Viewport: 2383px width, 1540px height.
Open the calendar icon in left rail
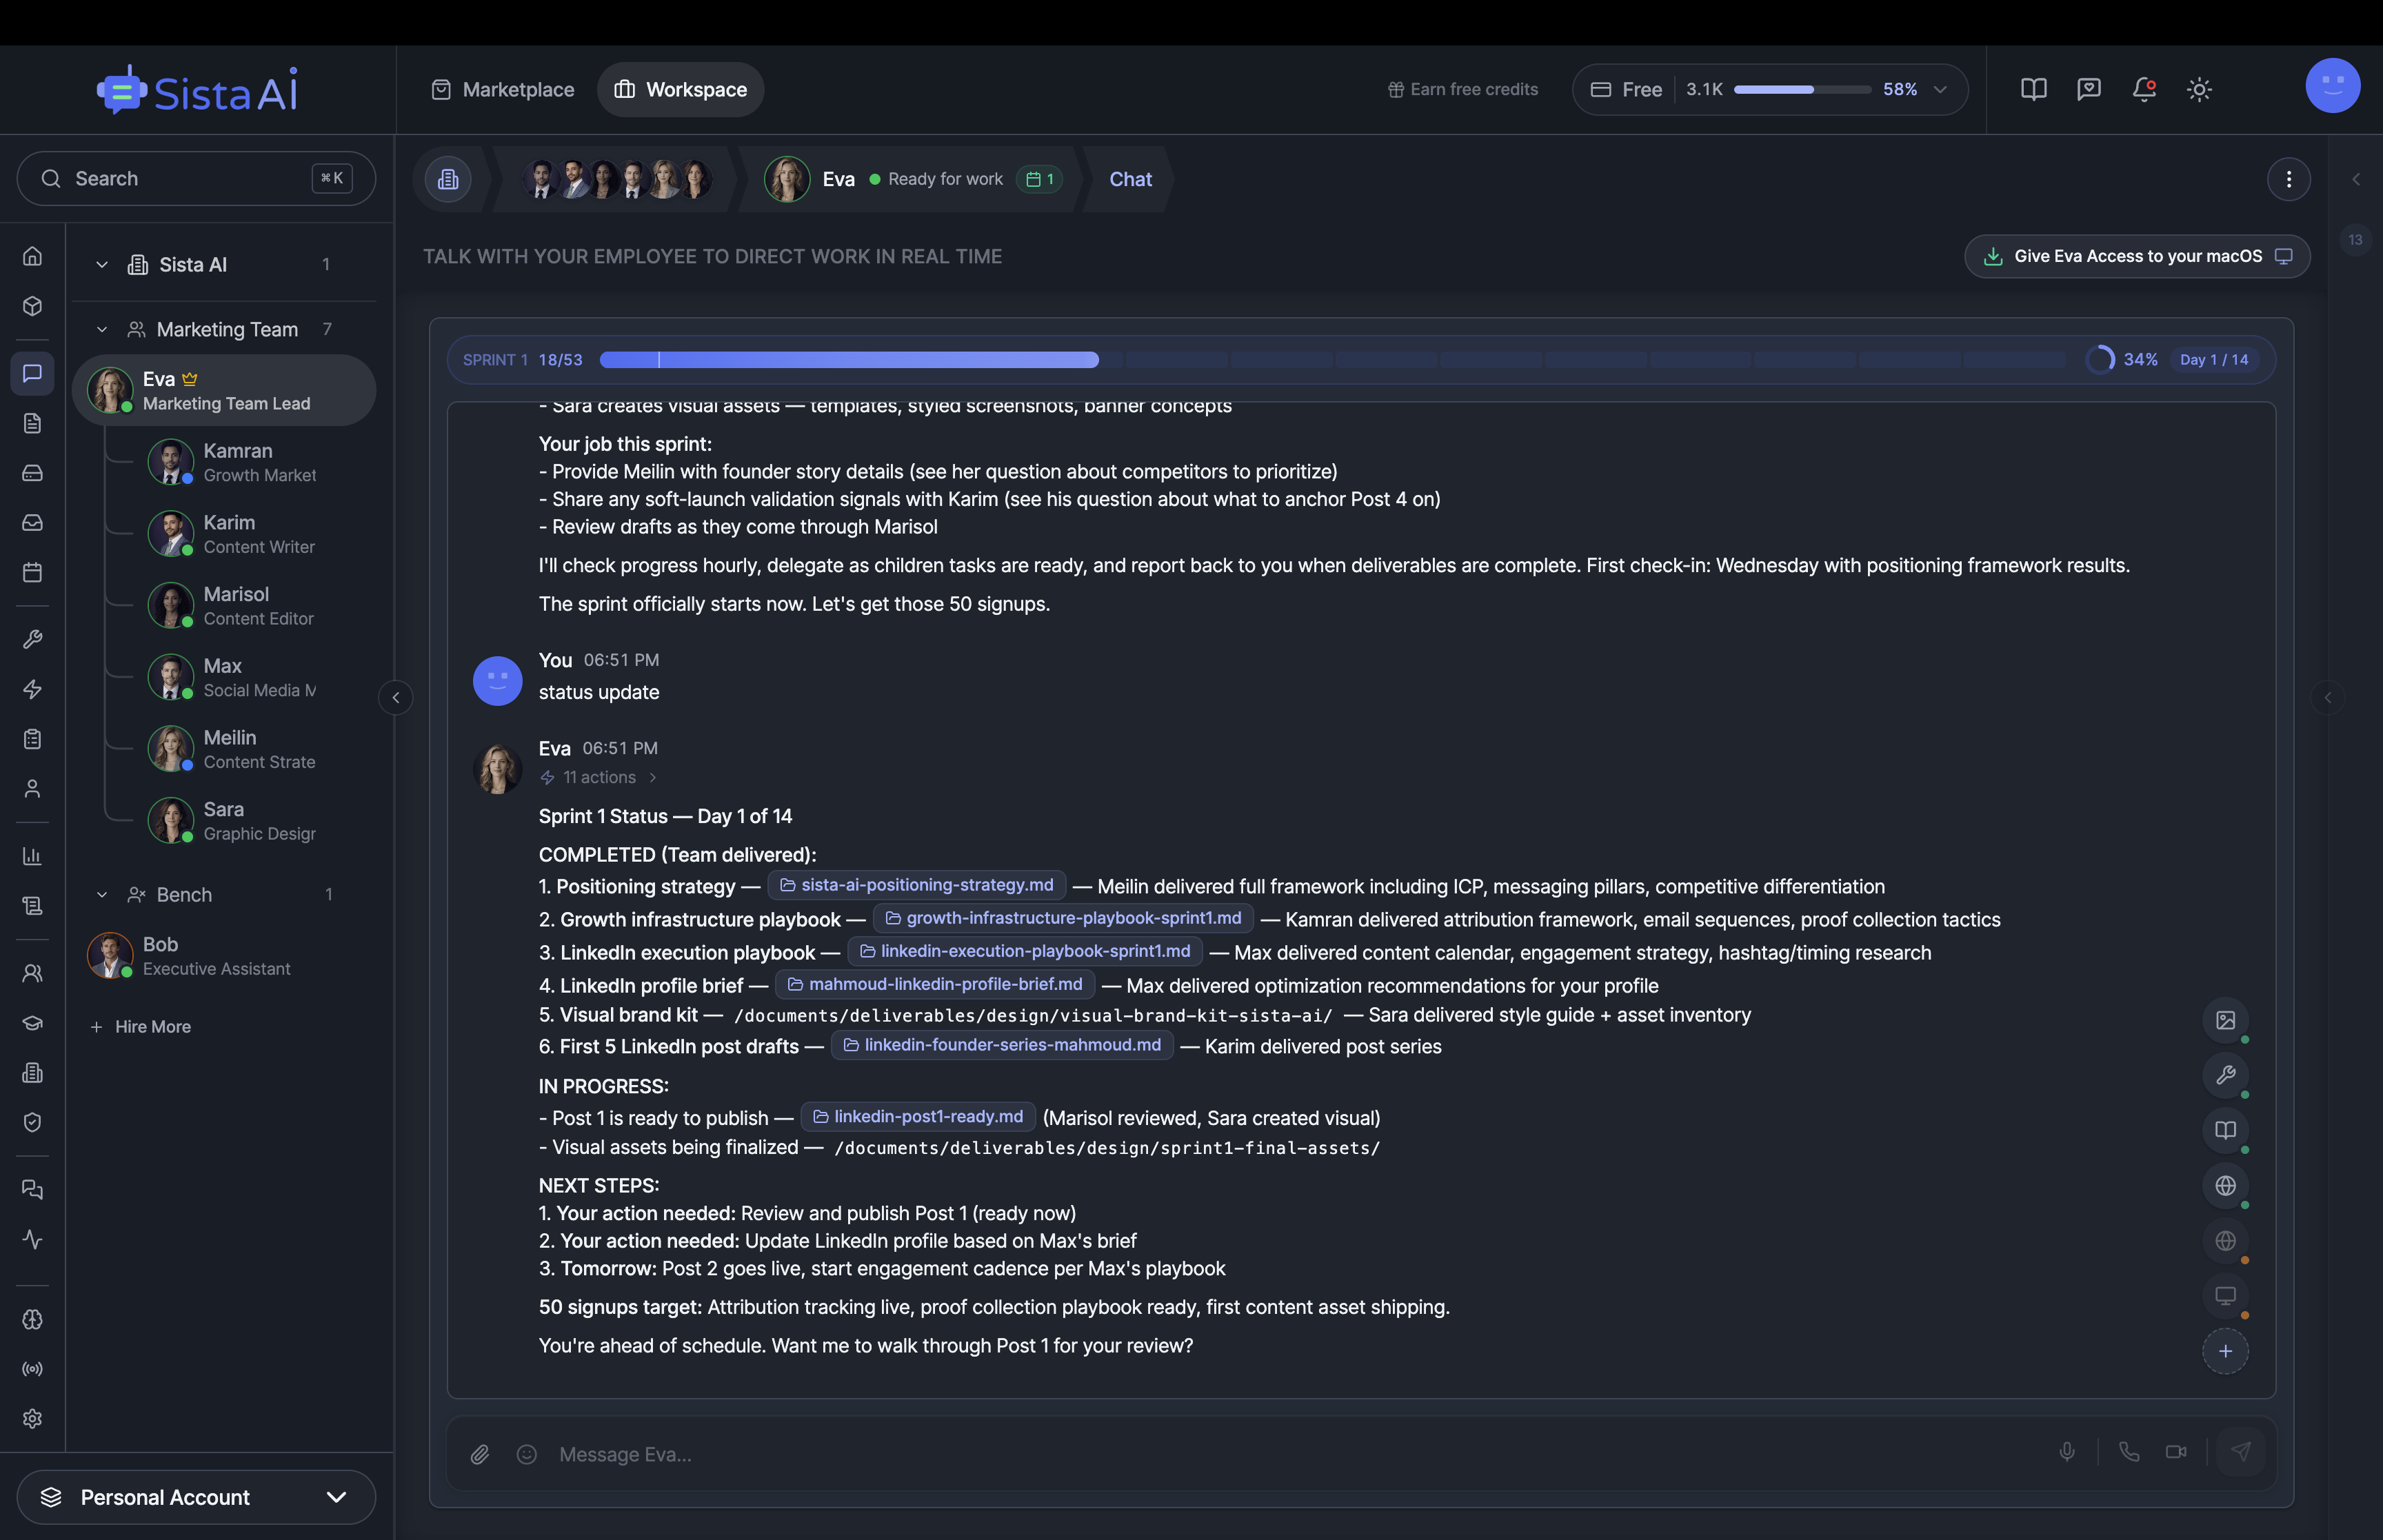coord(32,573)
